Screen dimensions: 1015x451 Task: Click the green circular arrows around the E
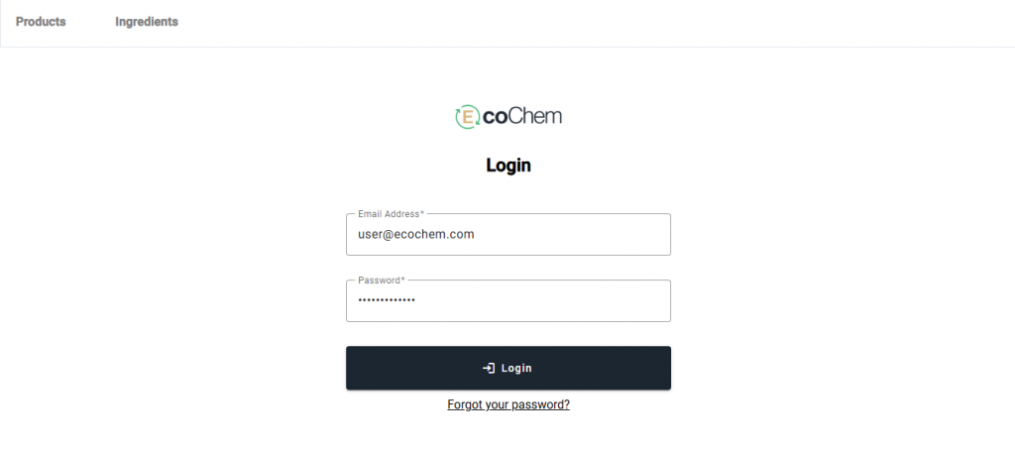click(x=457, y=117)
